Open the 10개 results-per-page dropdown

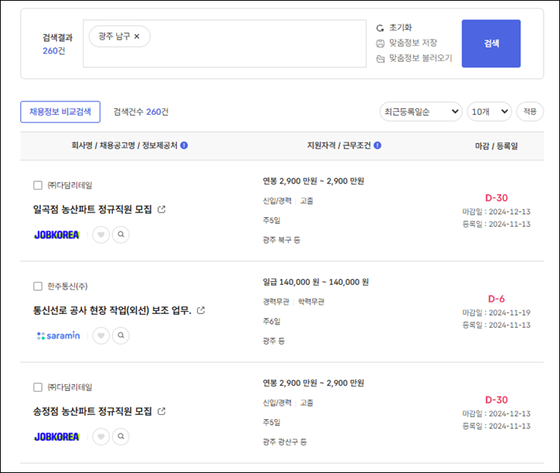pyautogui.click(x=489, y=112)
